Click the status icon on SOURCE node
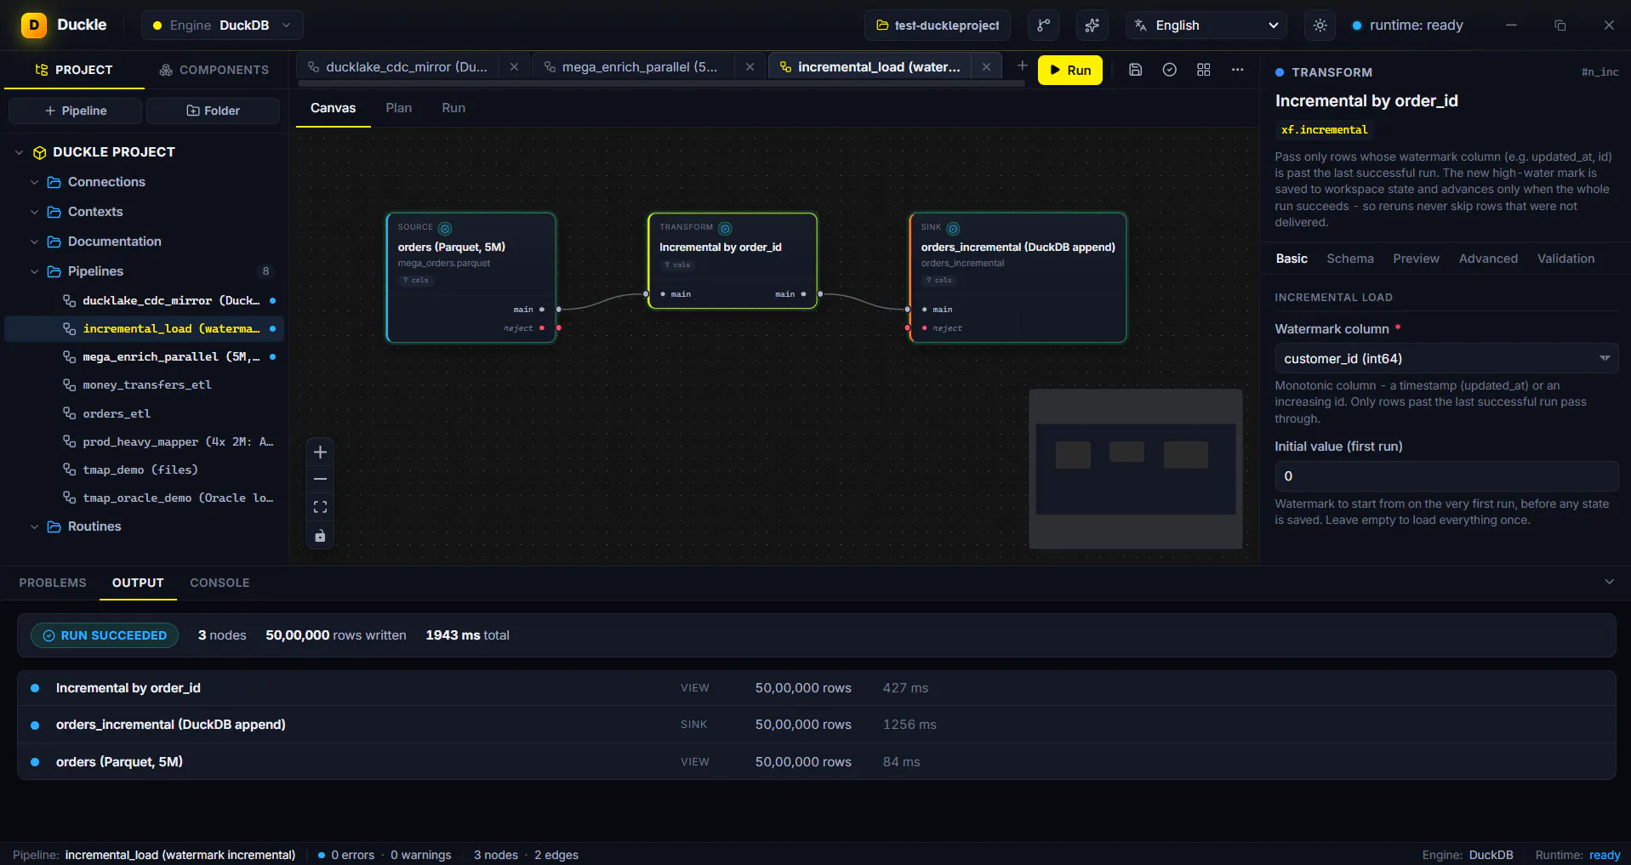 [x=445, y=228]
